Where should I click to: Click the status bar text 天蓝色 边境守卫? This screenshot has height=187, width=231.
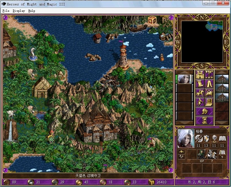pyautogui.click(x=88, y=176)
